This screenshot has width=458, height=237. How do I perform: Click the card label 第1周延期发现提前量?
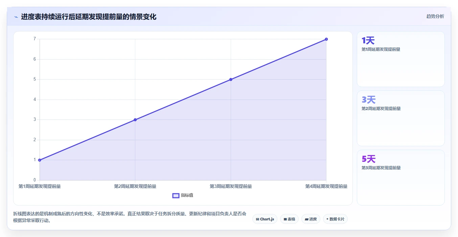pyautogui.click(x=381, y=49)
